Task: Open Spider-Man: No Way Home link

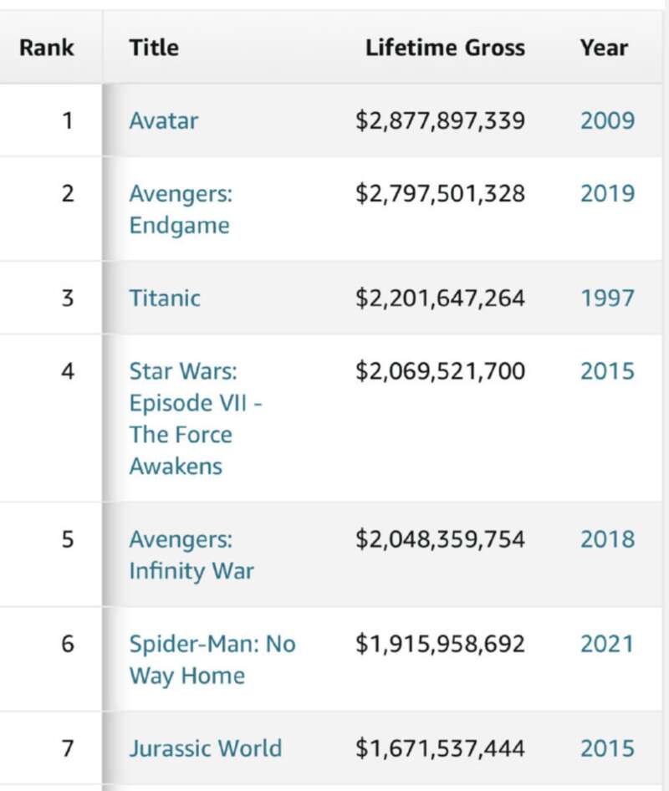Action: click(x=212, y=660)
